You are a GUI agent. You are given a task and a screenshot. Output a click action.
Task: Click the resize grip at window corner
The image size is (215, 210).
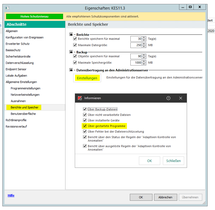pos(204,203)
